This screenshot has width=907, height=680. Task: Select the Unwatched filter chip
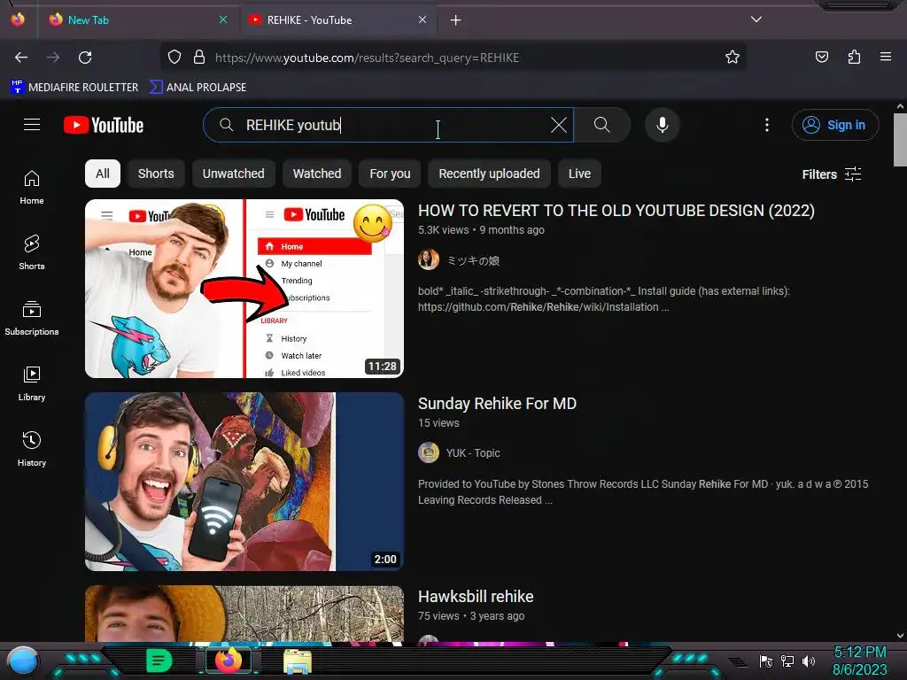pyautogui.click(x=233, y=174)
